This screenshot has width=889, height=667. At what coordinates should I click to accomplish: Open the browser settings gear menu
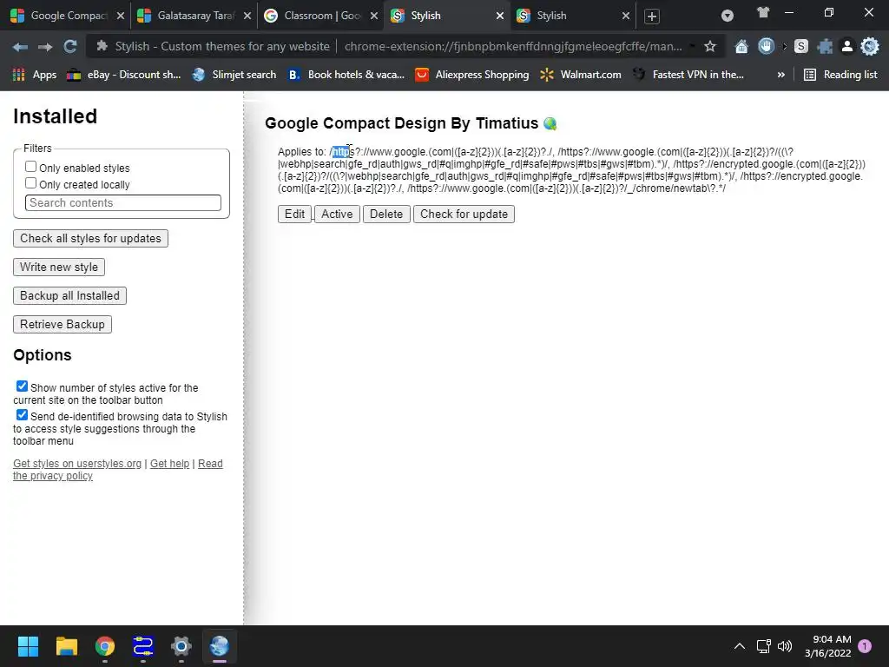tap(870, 47)
